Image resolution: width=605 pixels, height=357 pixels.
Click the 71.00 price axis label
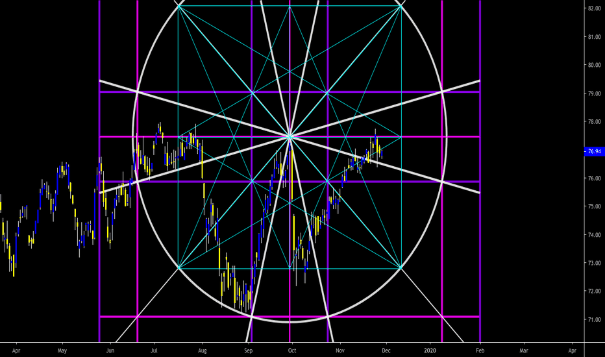coord(595,320)
